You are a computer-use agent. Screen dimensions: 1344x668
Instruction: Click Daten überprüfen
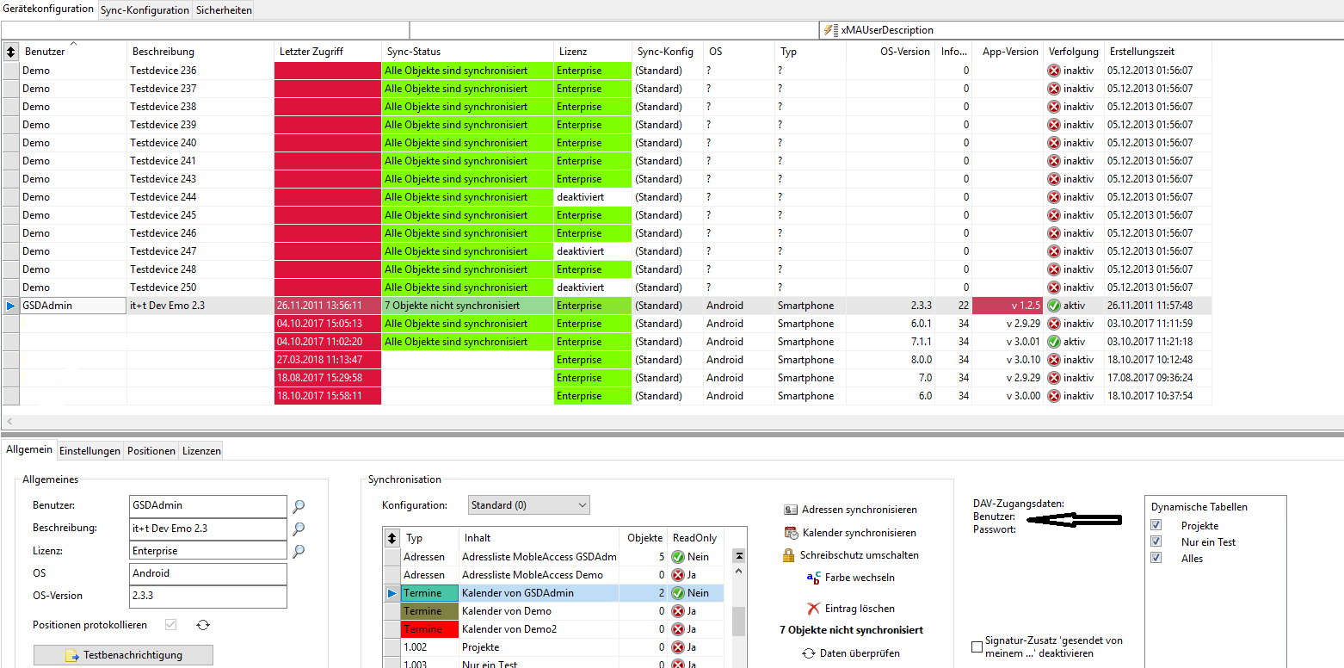(850, 653)
